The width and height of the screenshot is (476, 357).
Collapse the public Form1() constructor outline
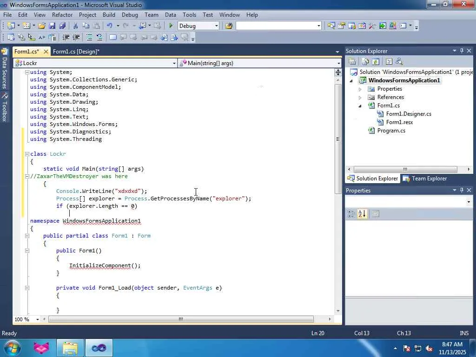coord(27,251)
